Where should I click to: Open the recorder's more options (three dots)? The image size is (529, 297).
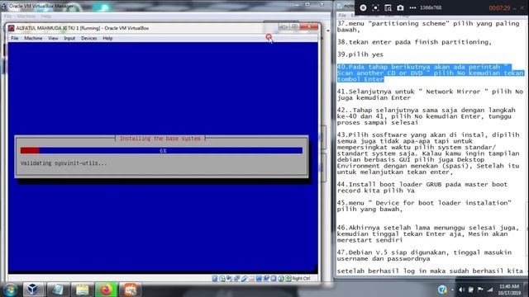[412, 7]
